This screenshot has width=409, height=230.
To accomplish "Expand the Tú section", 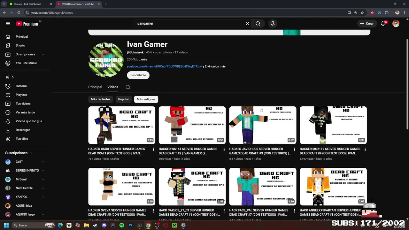I will pos(9,77).
